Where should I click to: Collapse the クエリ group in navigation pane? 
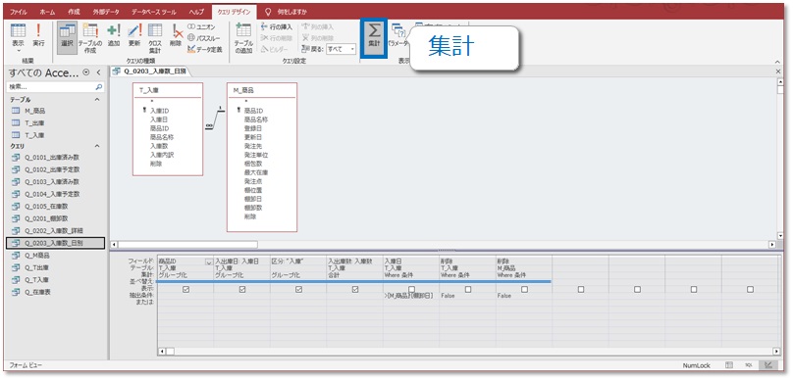(98, 146)
